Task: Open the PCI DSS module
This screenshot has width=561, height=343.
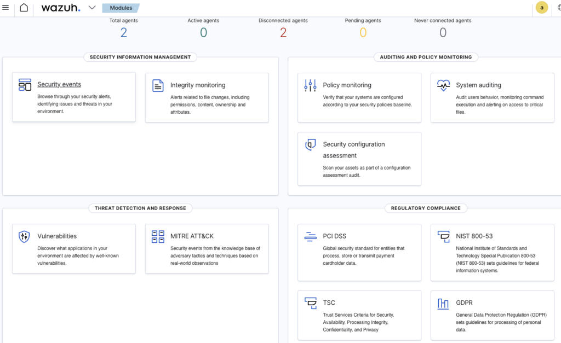Action: click(x=335, y=236)
